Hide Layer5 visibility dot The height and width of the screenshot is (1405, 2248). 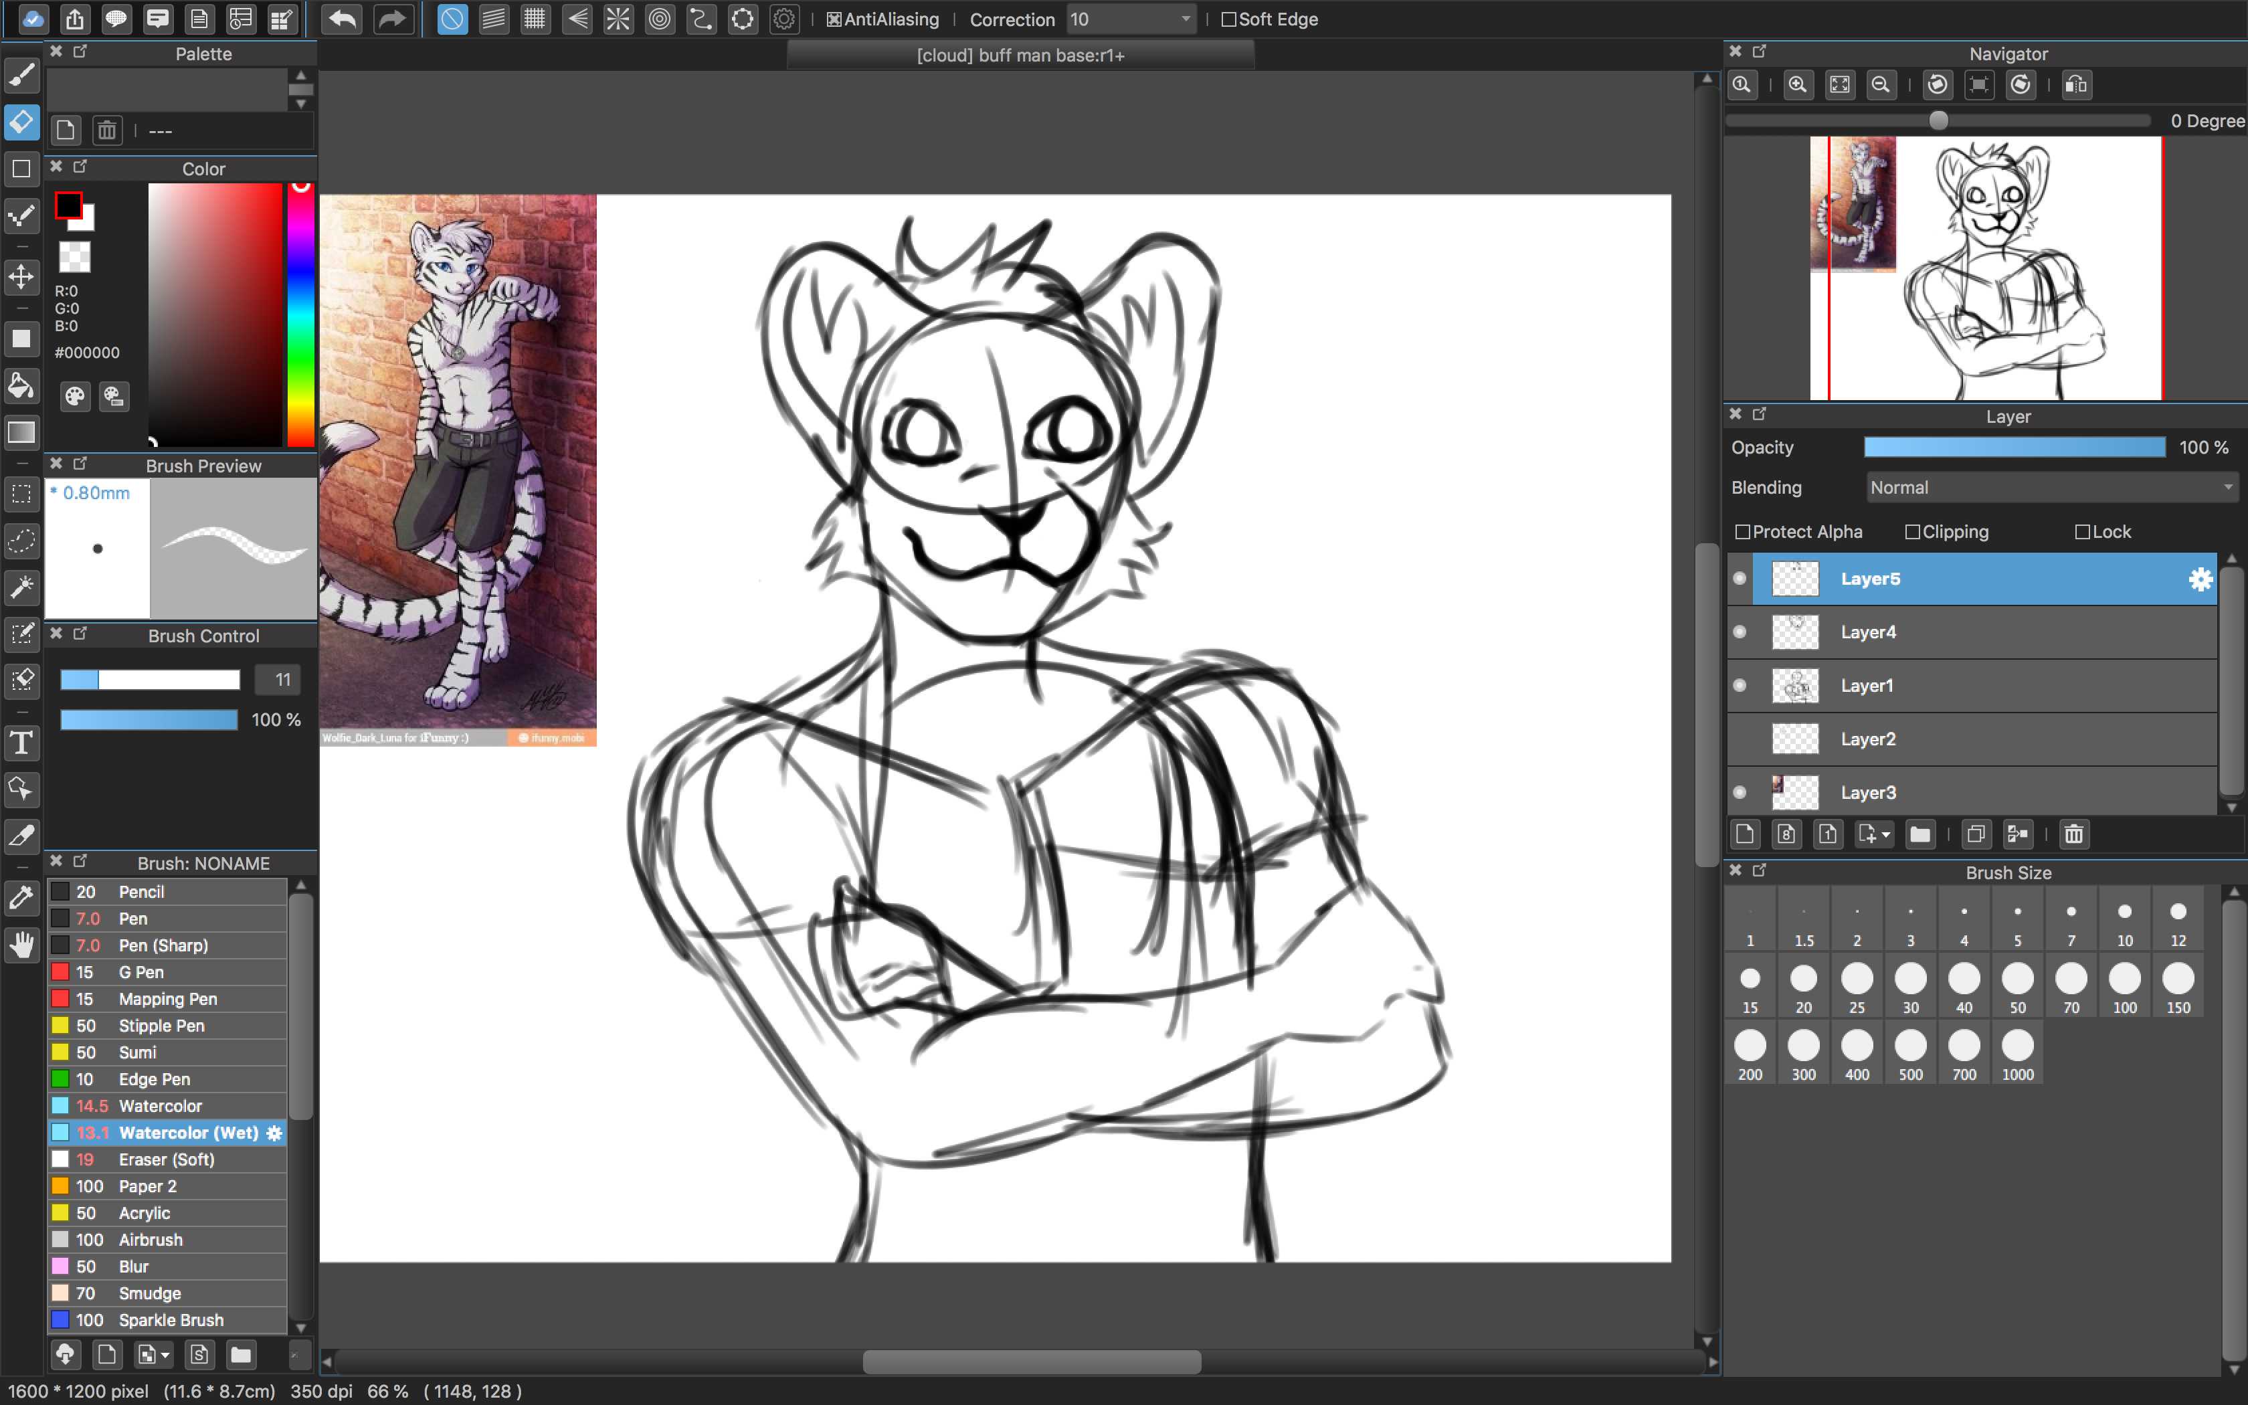pyautogui.click(x=1740, y=578)
